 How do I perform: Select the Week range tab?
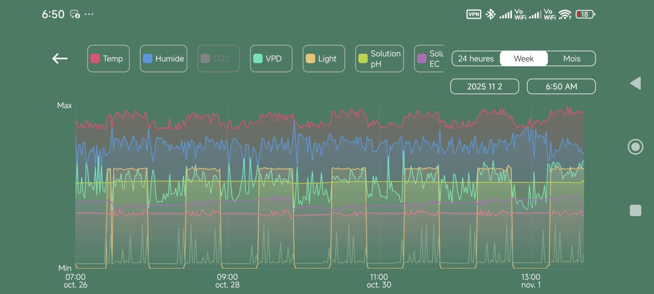(524, 58)
